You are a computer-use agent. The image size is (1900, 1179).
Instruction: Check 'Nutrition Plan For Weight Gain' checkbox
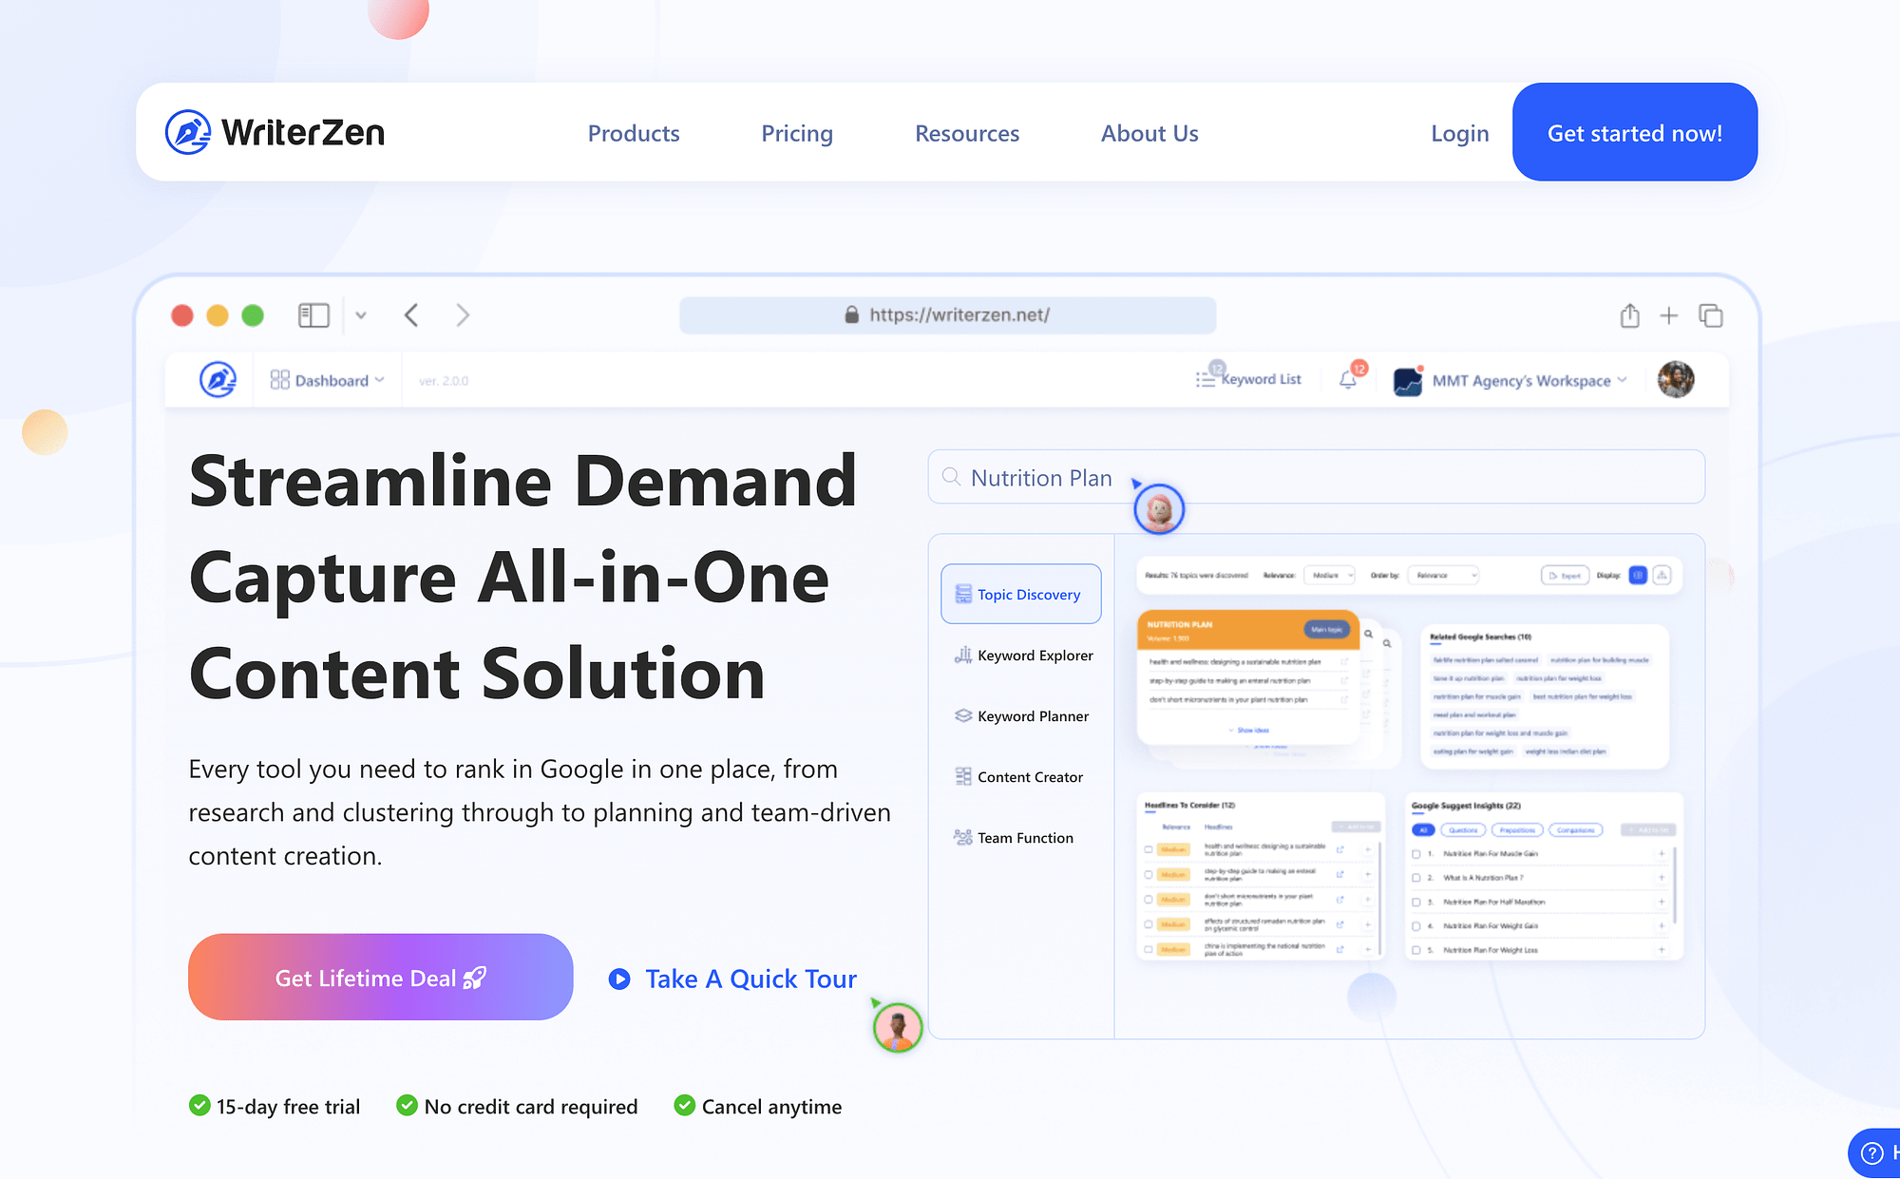tap(1416, 925)
